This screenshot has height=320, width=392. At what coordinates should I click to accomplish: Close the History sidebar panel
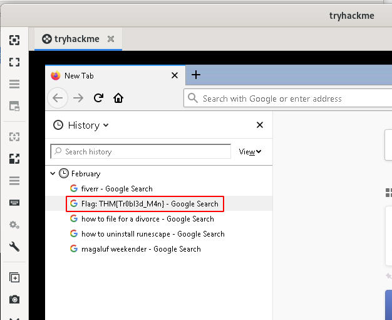(260, 125)
